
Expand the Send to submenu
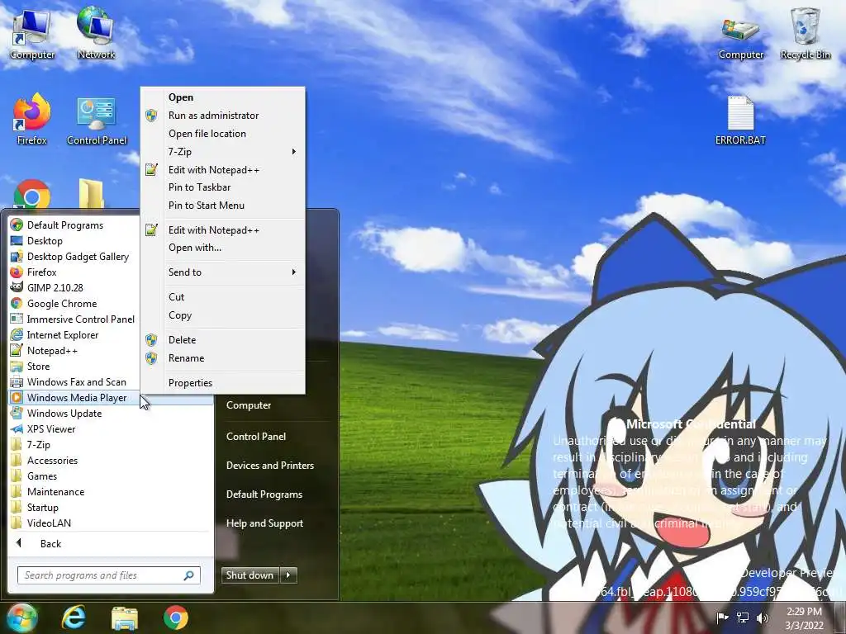[223, 272]
